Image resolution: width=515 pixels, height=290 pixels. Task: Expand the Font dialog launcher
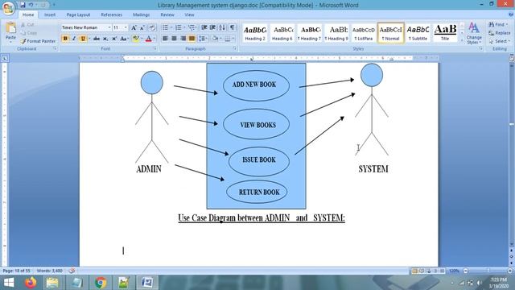(154, 48)
